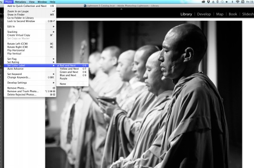254x168 pixels.
Task: Expand the Set Flag submenu
Action: pyautogui.click(x=30, y=59)
